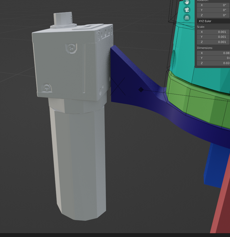Select the Dimensions Z 0.024 field
The height and width of the screenshot is (237, 230).
[x=213, y=63]
